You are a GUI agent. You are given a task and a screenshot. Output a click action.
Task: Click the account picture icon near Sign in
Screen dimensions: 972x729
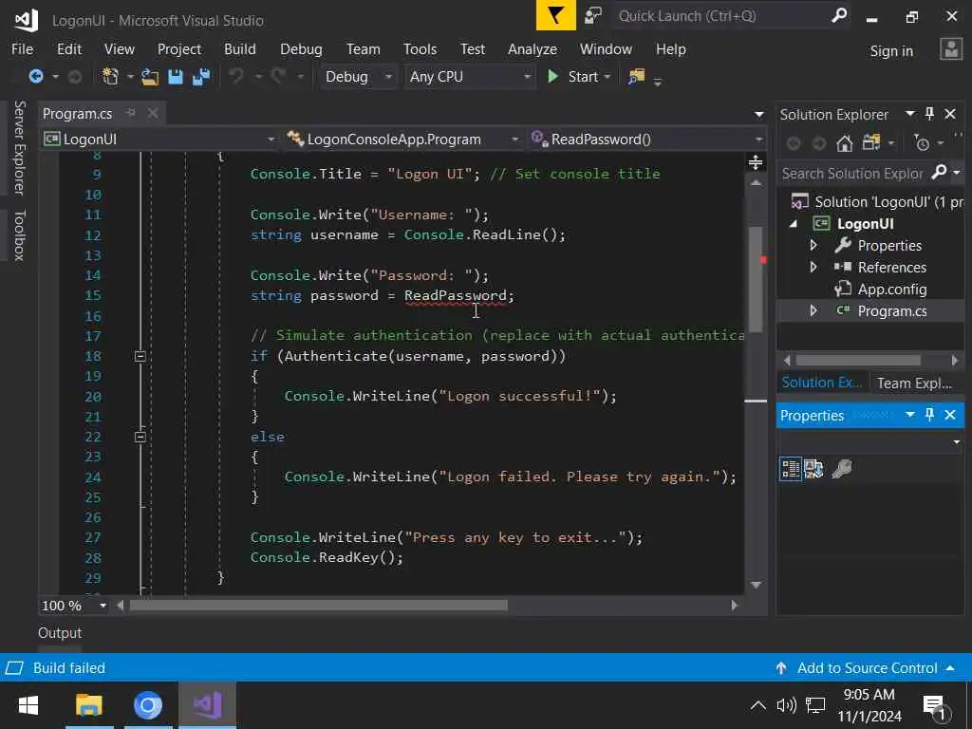(x=950, y=49)
